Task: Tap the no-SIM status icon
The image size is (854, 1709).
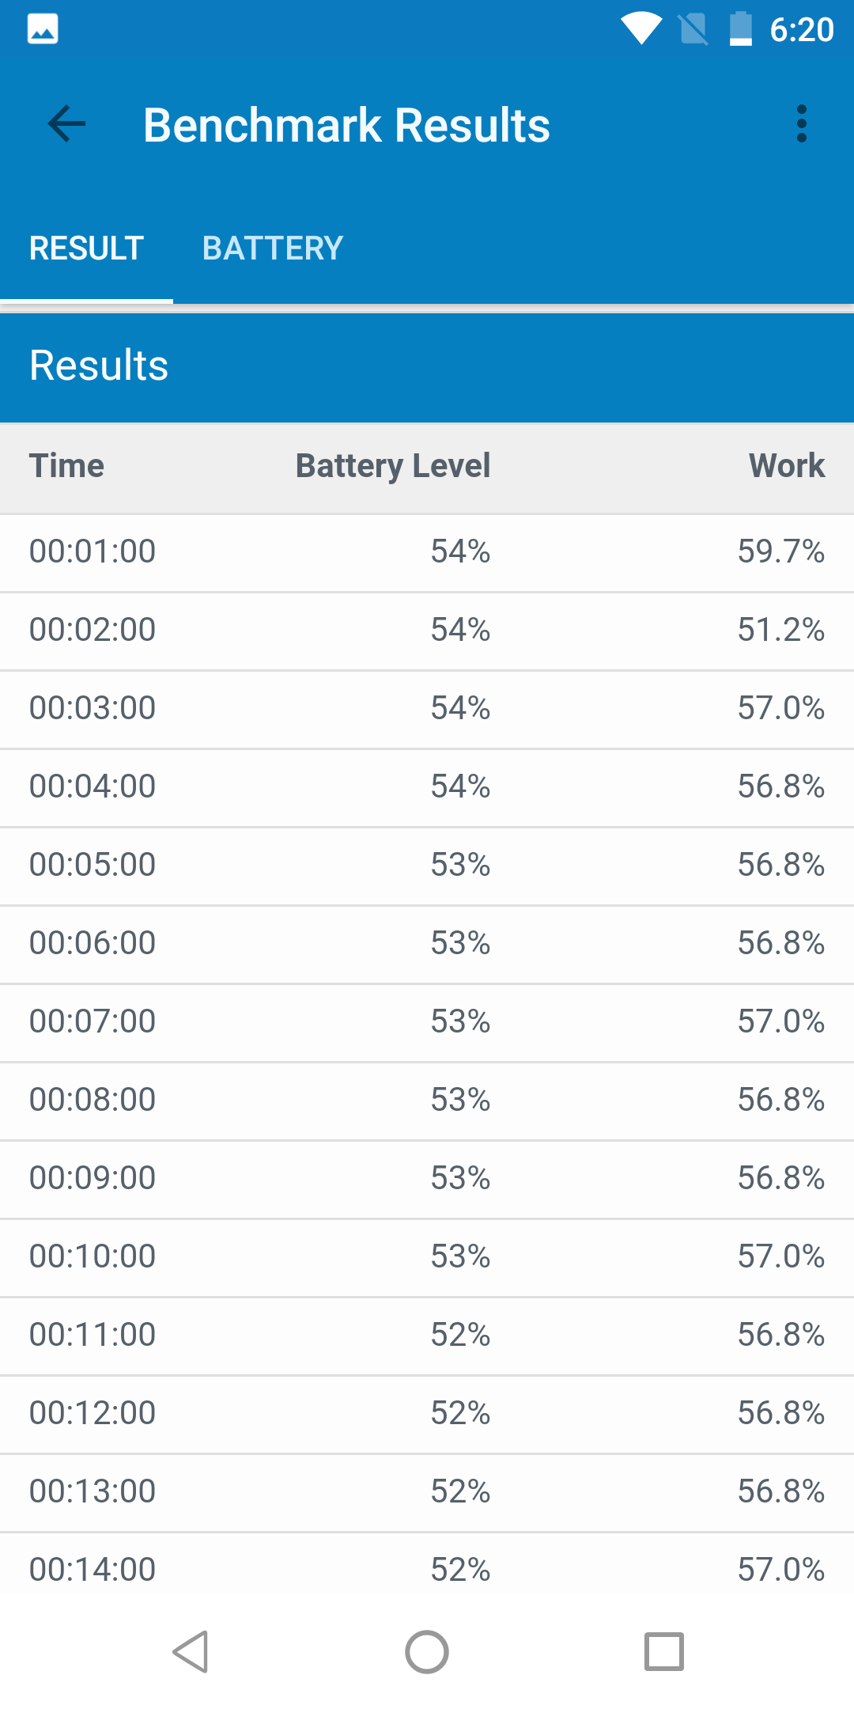Action: pyautogui.click(x=693, y=29)
